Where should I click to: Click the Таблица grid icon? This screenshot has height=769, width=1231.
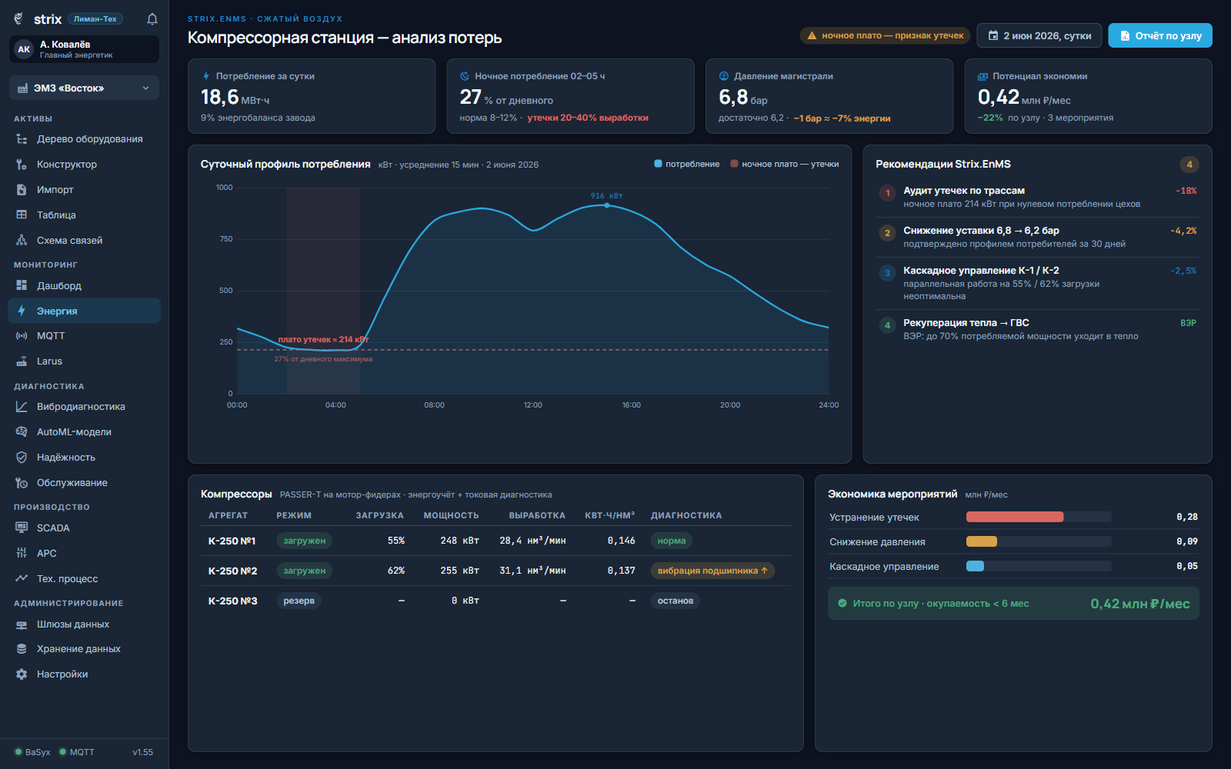pos(22,215)
